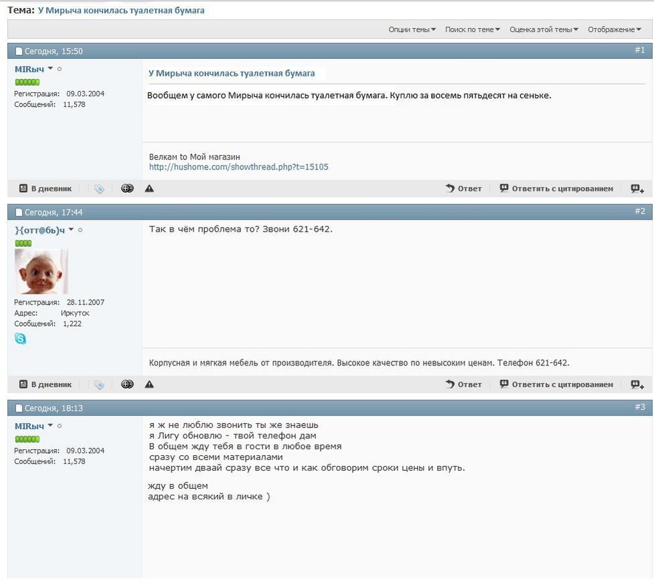Open permalink #3 of the third post
This screenshot has height=583, width=654.
[640, 406]
